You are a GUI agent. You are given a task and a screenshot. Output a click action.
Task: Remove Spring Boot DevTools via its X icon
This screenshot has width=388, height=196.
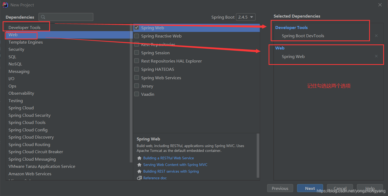(376, 36)
